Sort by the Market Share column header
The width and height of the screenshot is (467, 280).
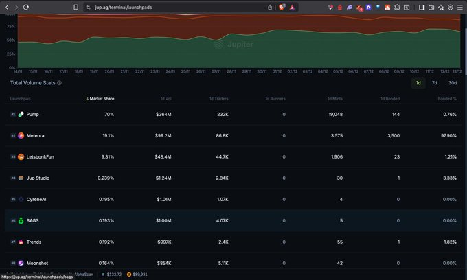100,99
